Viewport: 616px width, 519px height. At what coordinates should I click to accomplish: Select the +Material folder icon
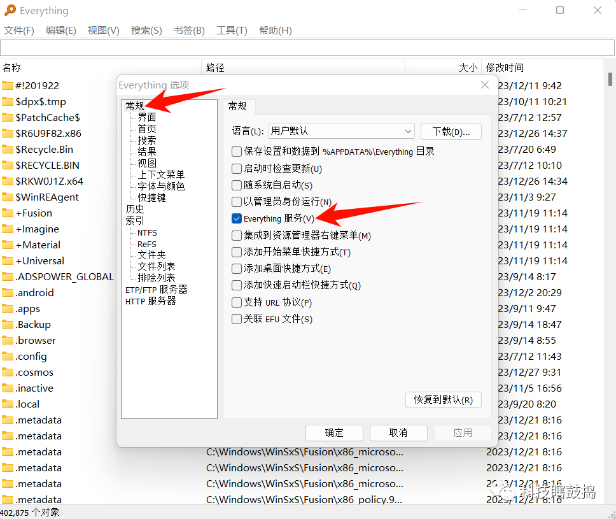(8, 245)
